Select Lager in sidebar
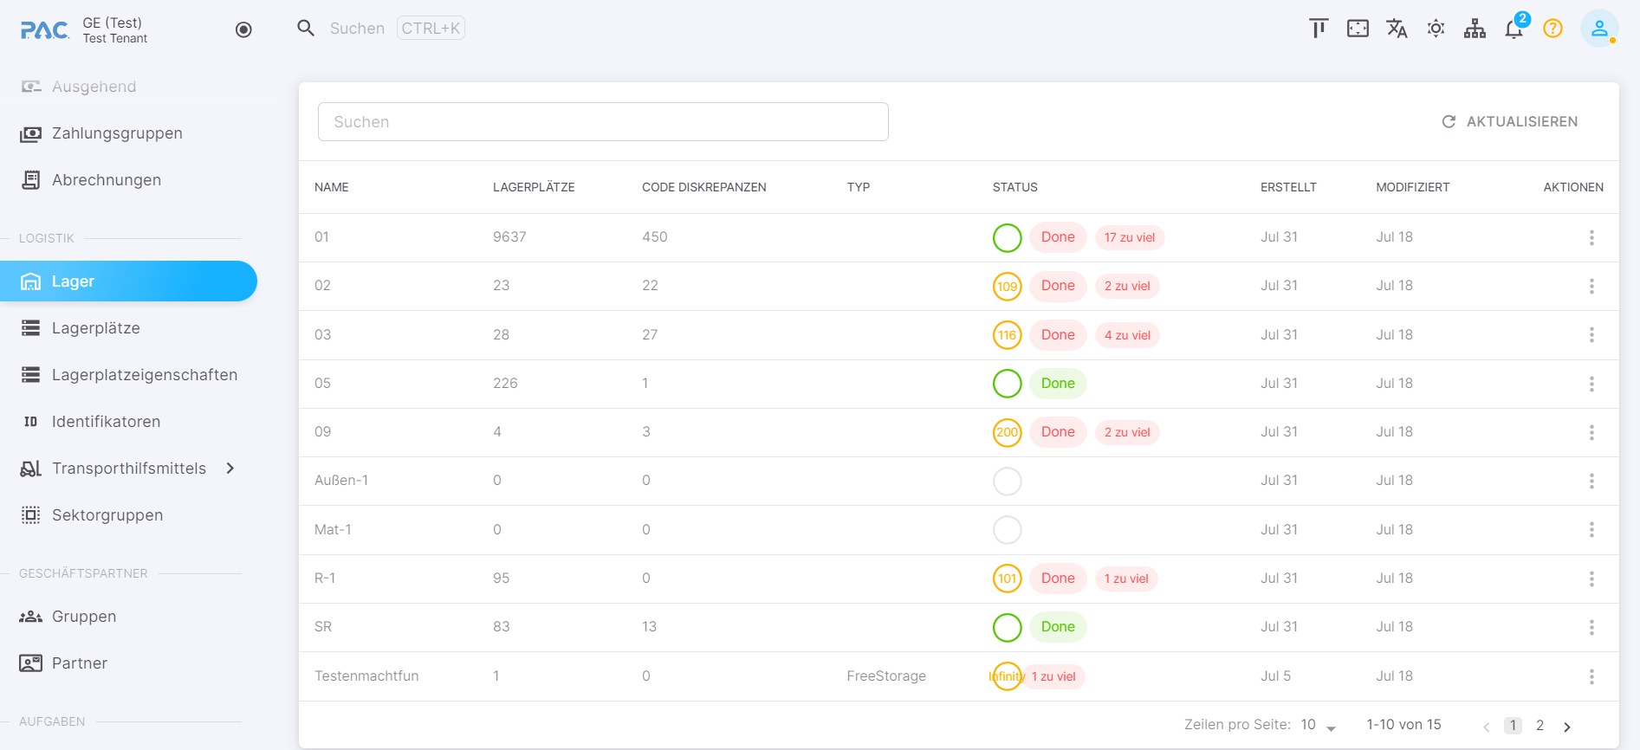Screen dimensions: 1640x750 click(x=128, y=281)
